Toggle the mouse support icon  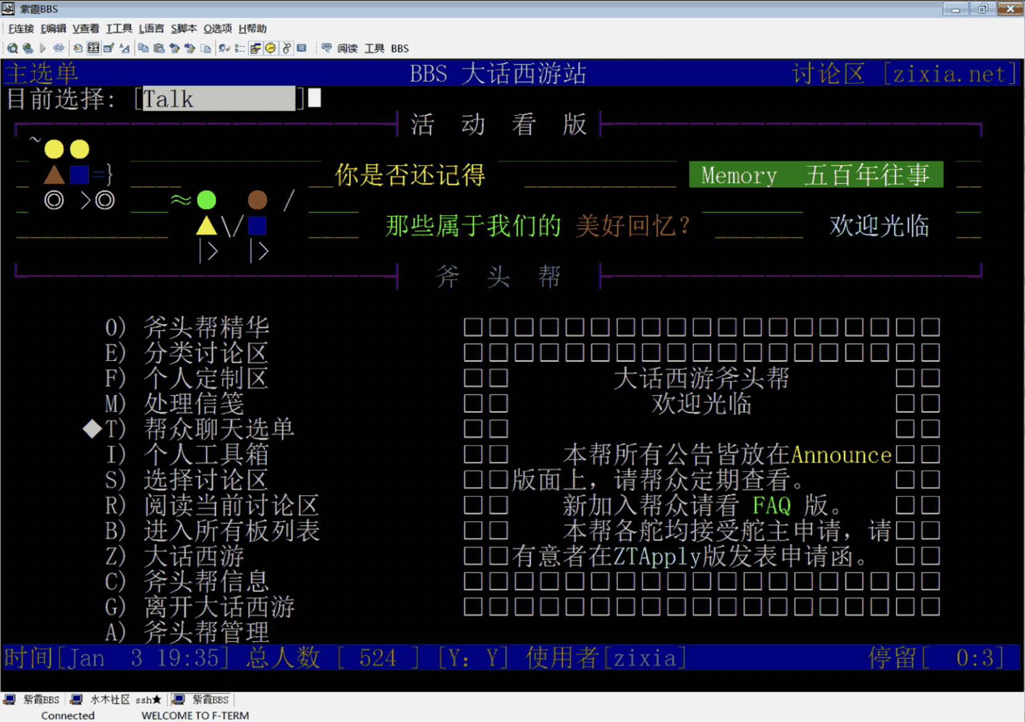[x=285, y=48]
